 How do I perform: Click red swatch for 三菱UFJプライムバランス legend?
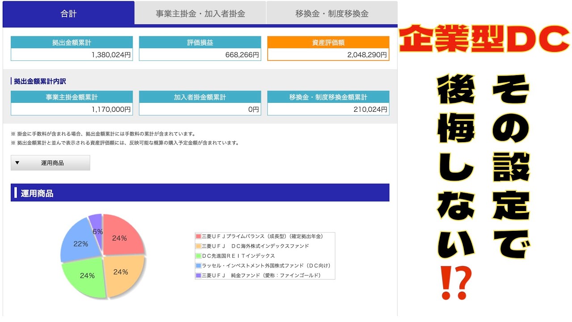198,236
